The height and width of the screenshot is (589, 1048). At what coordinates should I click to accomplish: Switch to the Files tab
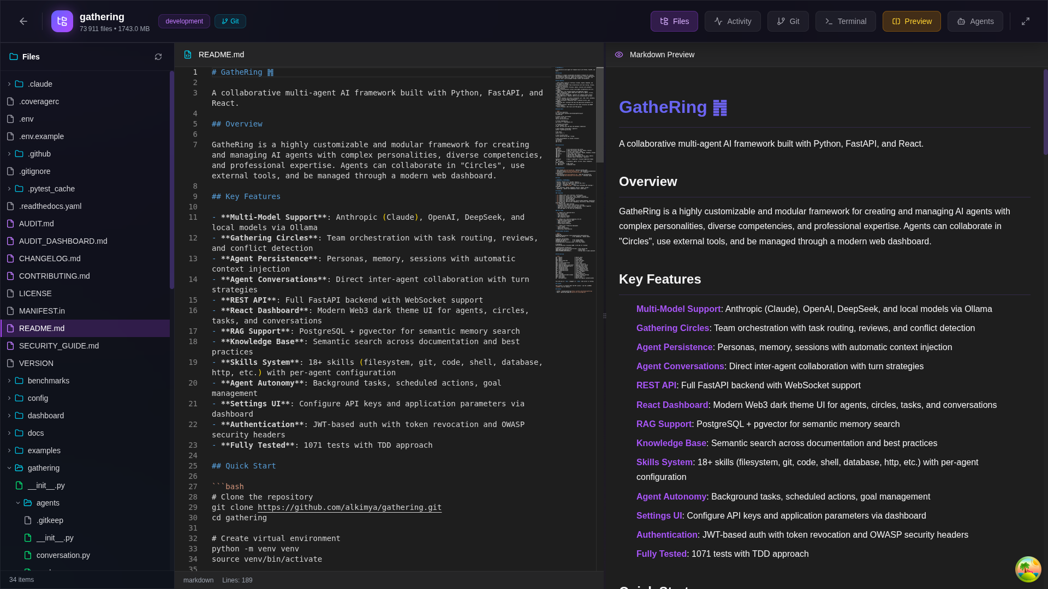pos(674,21)
